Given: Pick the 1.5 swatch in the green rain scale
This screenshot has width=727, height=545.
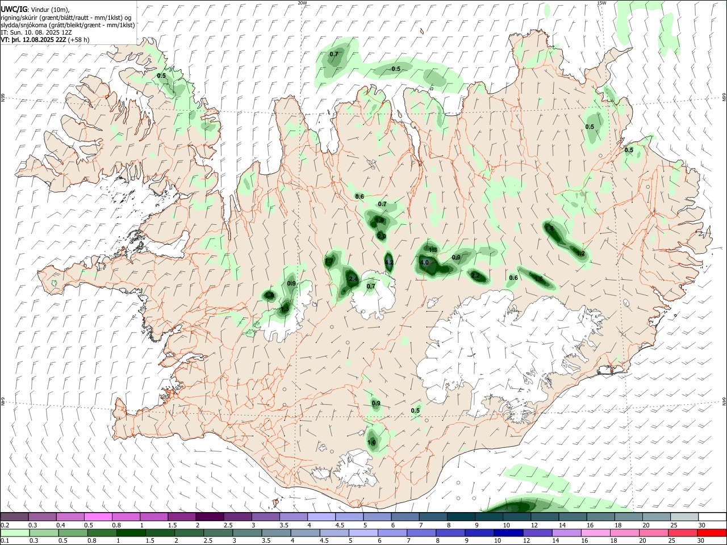Looking at the screenshot, I should point(160,533).
